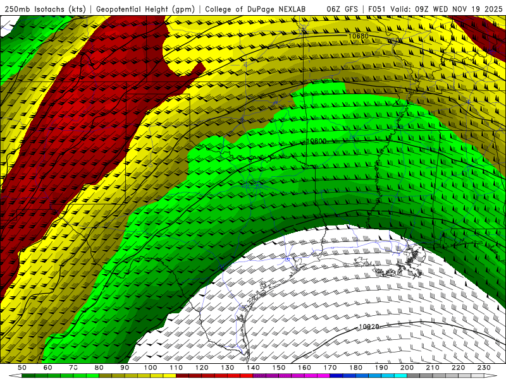Click the 80 value on the color scale

tap(99, 368)
